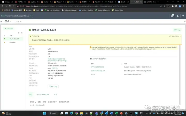Click the taskbar Search box

53,113
